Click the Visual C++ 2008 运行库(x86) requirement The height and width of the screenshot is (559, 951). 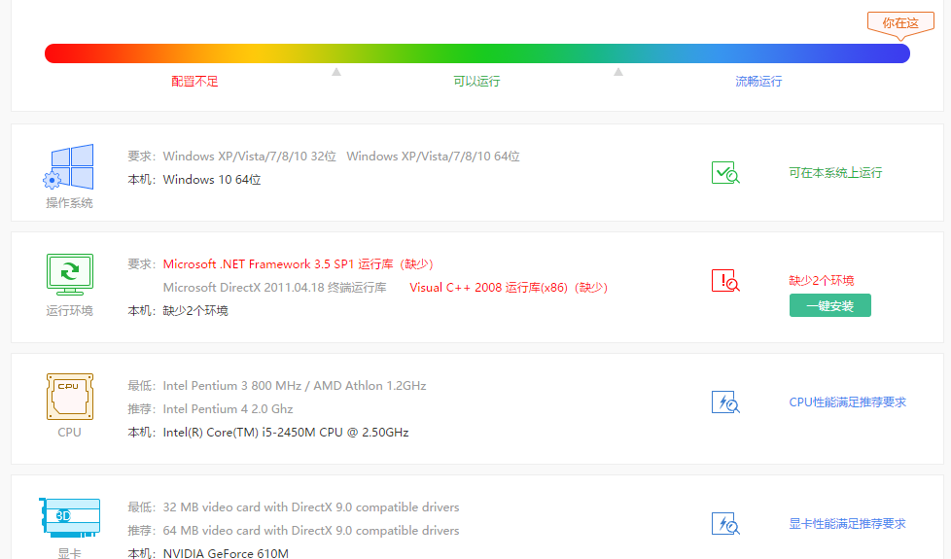[509, 288]
